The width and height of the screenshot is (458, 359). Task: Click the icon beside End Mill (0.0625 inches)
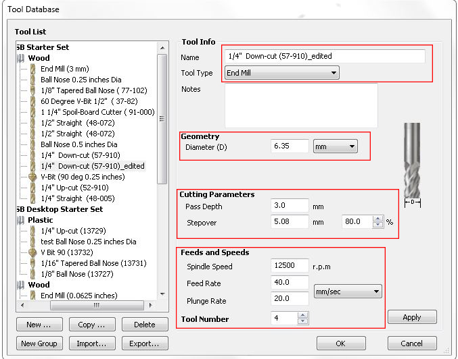tap(33, 296)
